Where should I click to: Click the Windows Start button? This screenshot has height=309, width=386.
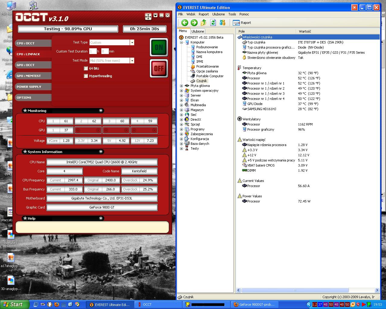14,304
